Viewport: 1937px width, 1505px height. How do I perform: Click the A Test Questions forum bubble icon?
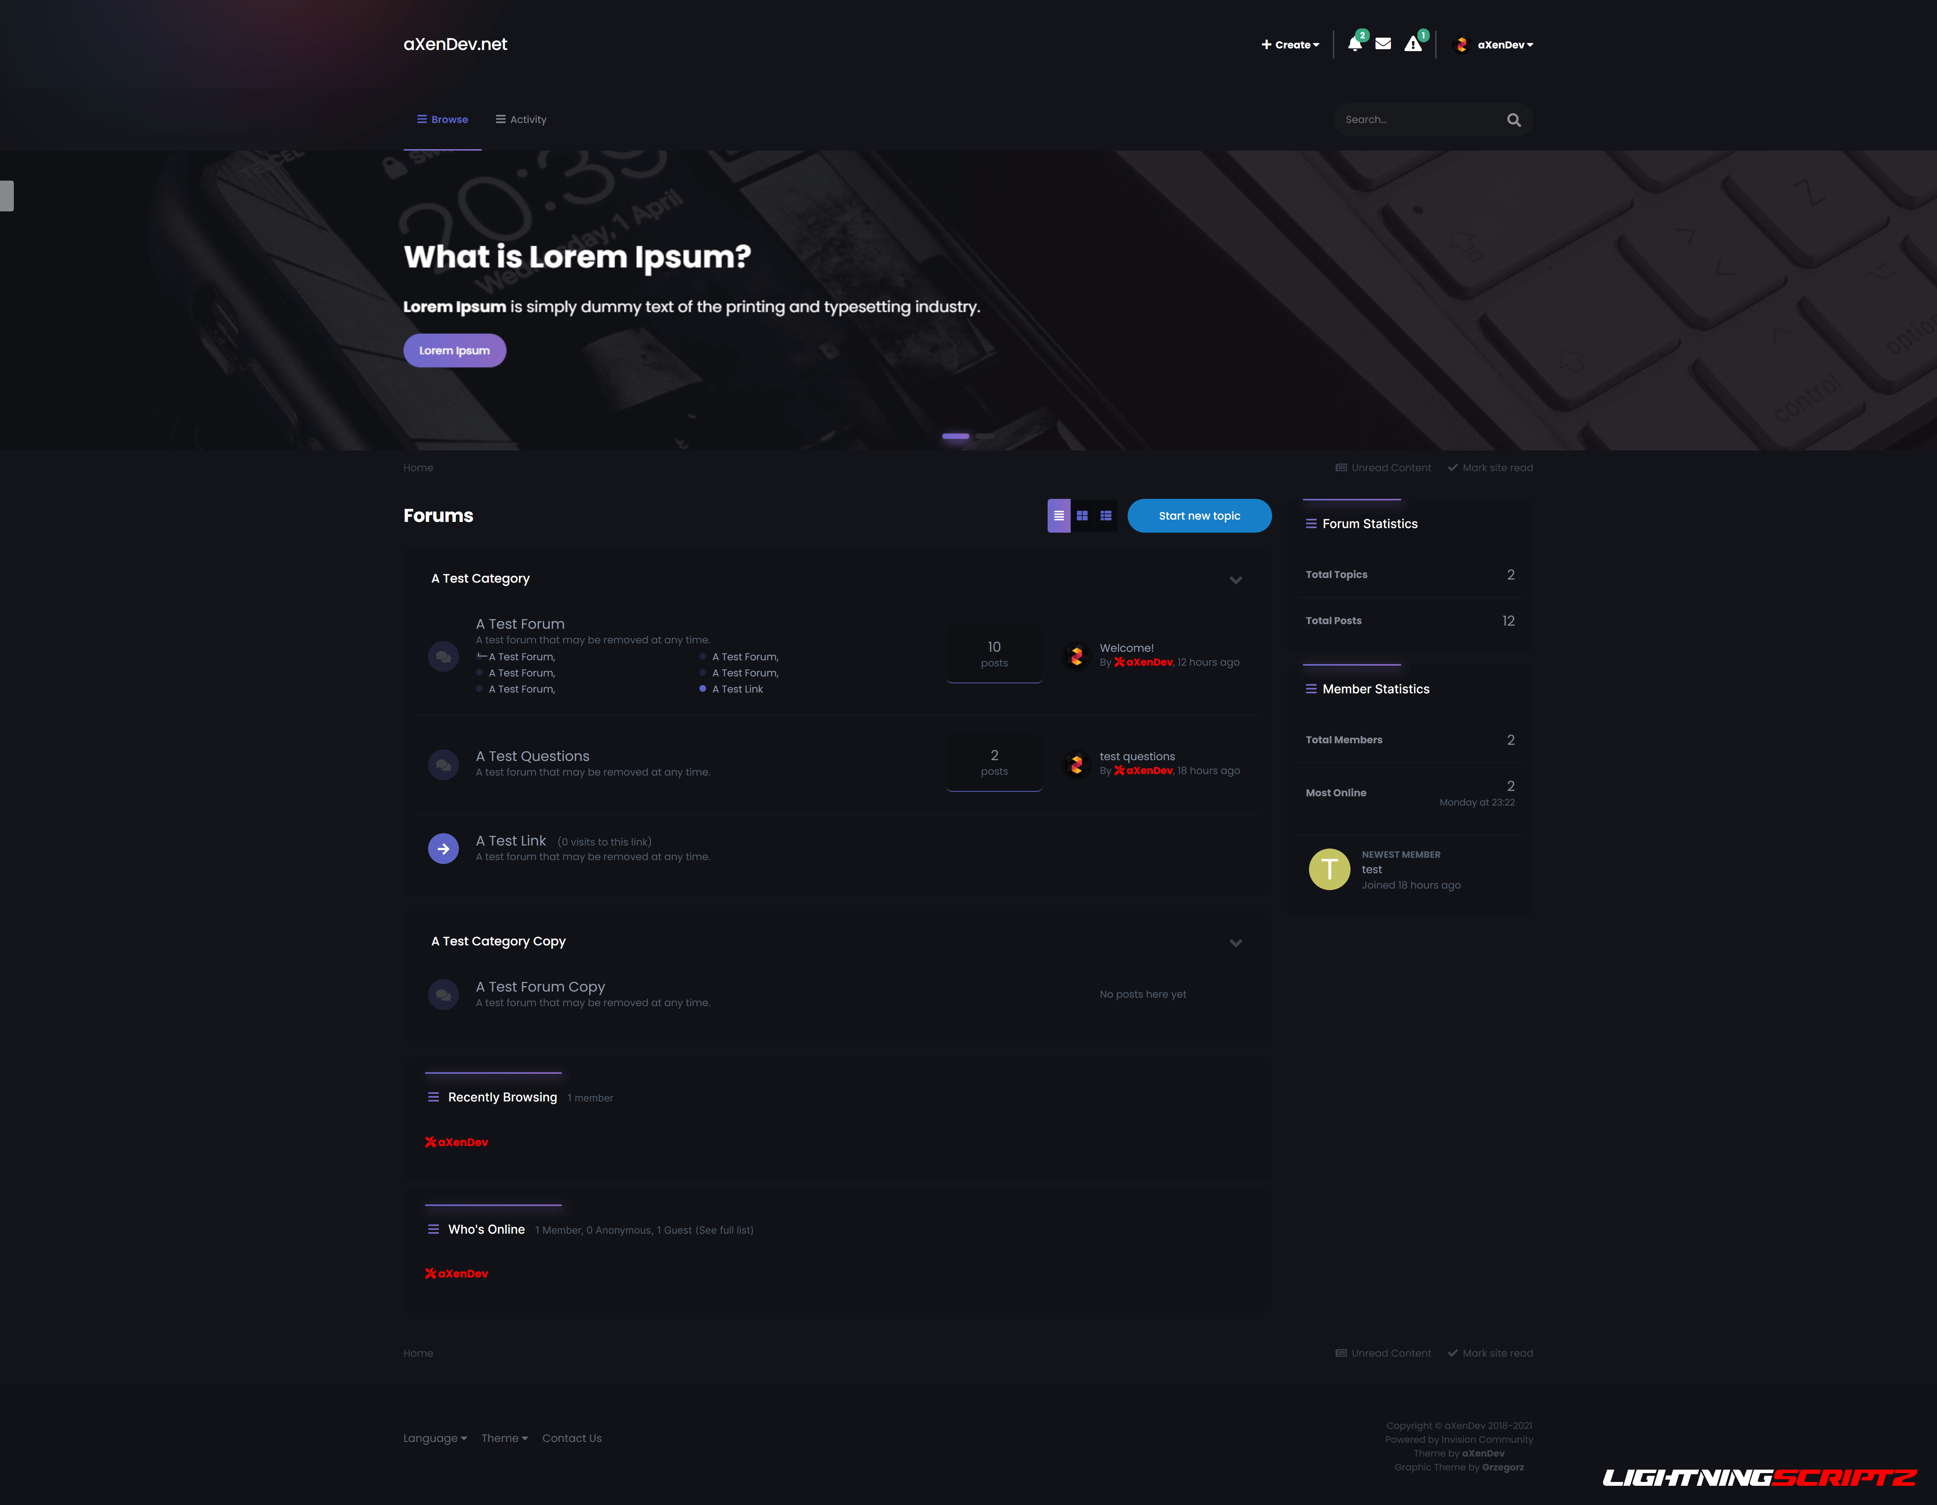pyautogui.click(x=444, y=764)
